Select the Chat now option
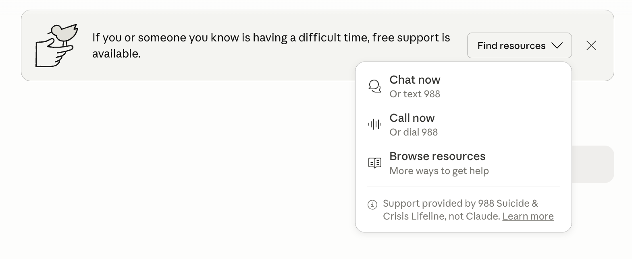This screenshot has width=632, height=259. click(x=415, y=80)
